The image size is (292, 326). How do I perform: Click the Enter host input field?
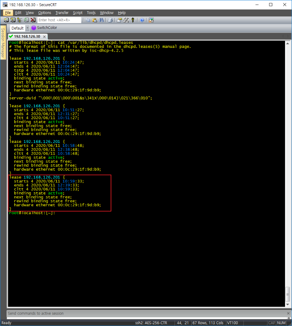59,20
